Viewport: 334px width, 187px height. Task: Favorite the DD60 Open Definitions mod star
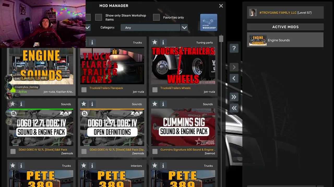pyautogui.click(x=84, y=104)
